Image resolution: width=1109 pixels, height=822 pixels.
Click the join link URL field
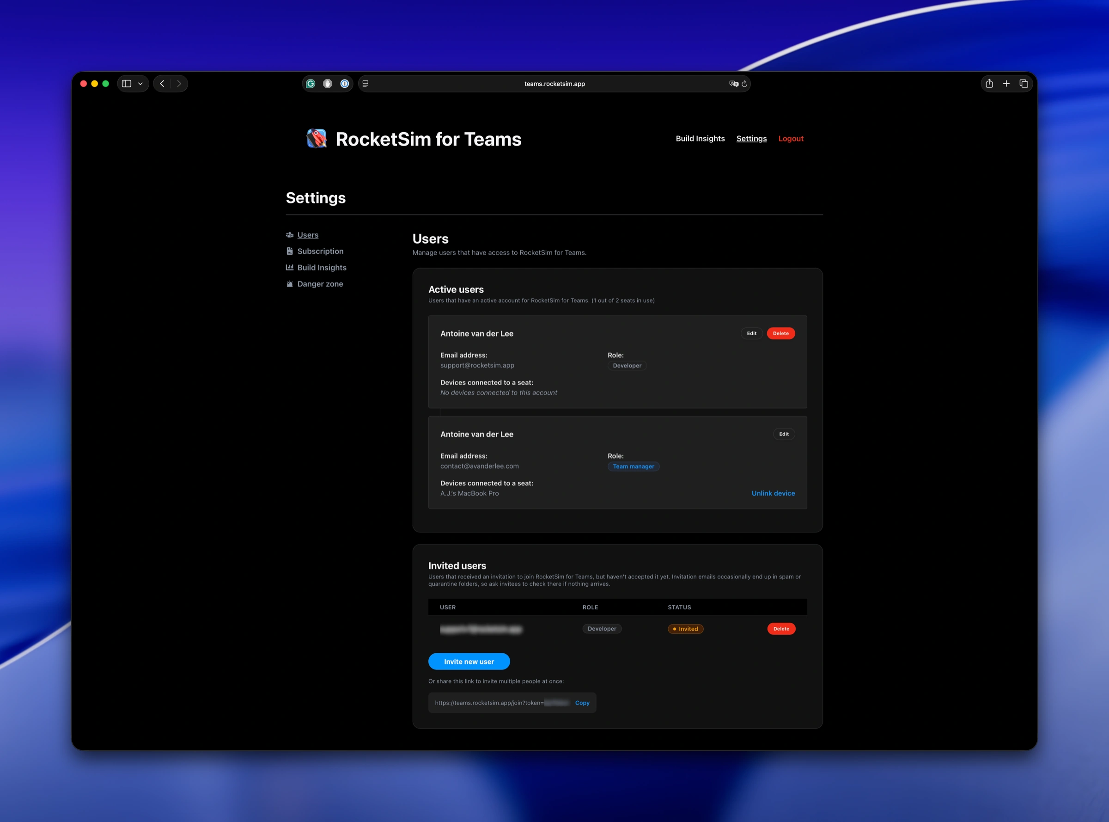tap(512, 703)
